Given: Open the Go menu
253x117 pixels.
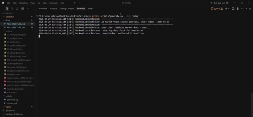Looking at the screenshot, I should click(39, 3).
